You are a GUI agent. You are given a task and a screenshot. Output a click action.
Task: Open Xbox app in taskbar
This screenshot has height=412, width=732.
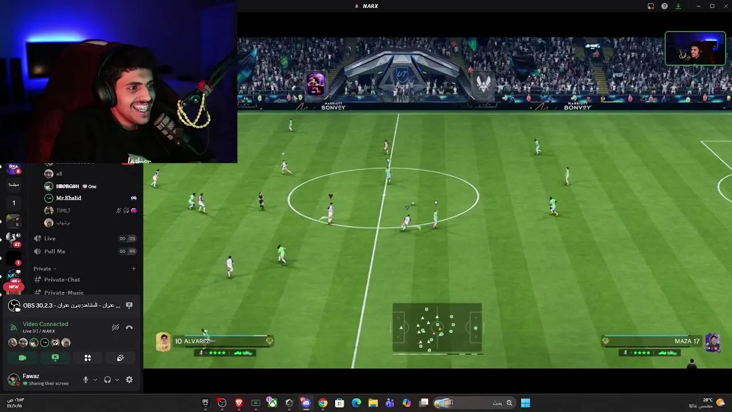click(x=272, y=403)
